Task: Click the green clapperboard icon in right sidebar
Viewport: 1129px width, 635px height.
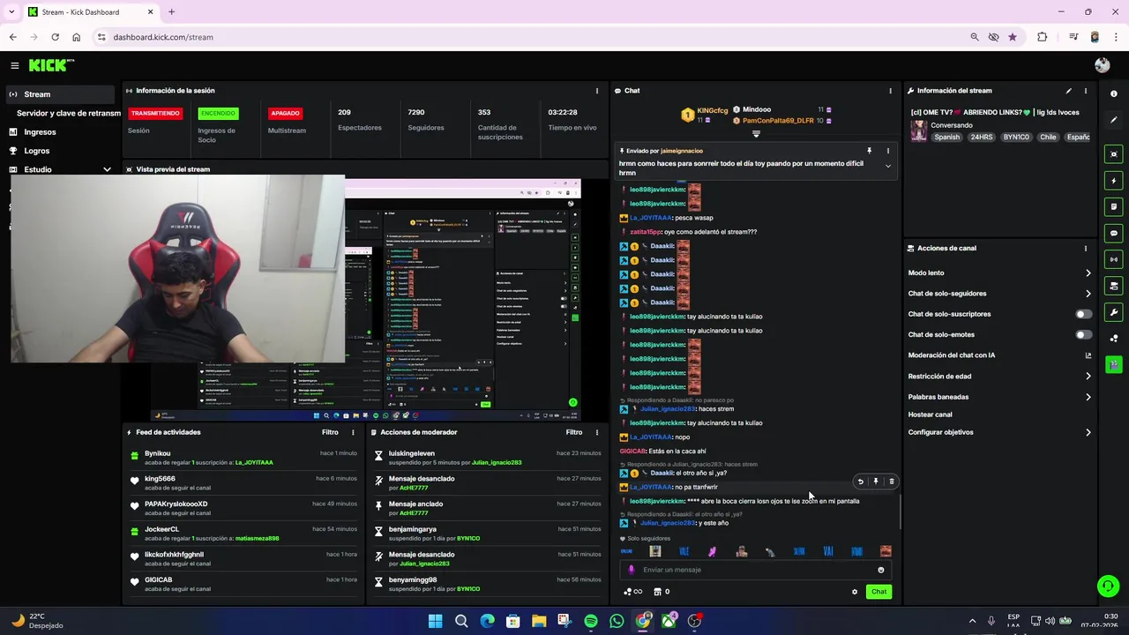Action: coord(1114,364)
